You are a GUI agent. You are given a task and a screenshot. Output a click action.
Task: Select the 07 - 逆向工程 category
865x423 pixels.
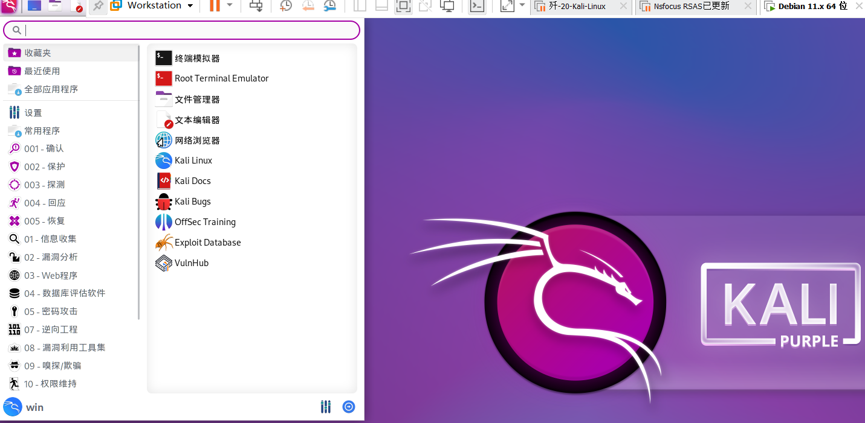(x=71, y=329)
